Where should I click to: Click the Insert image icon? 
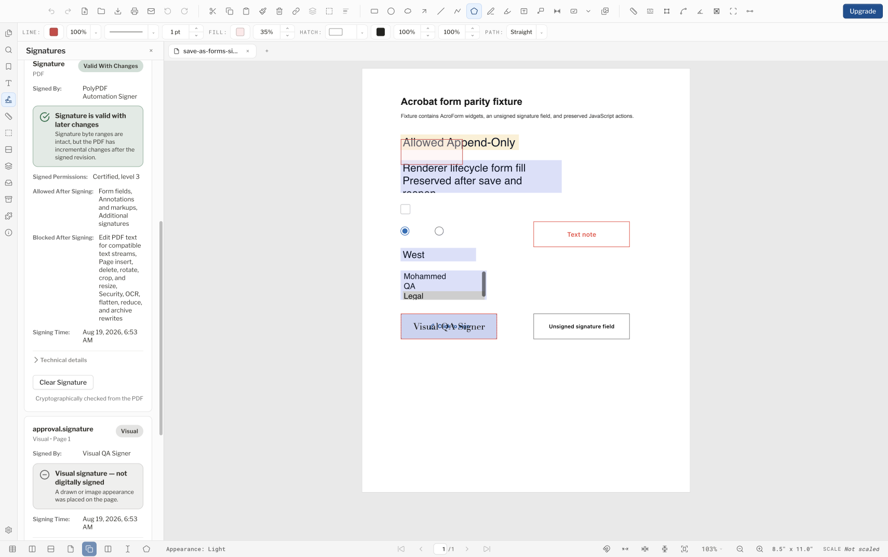604,11
